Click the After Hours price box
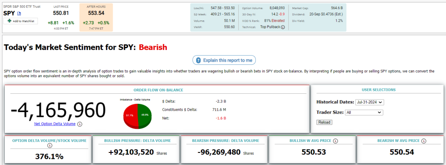Screen dimensions: 446x165 pos(96,17)
